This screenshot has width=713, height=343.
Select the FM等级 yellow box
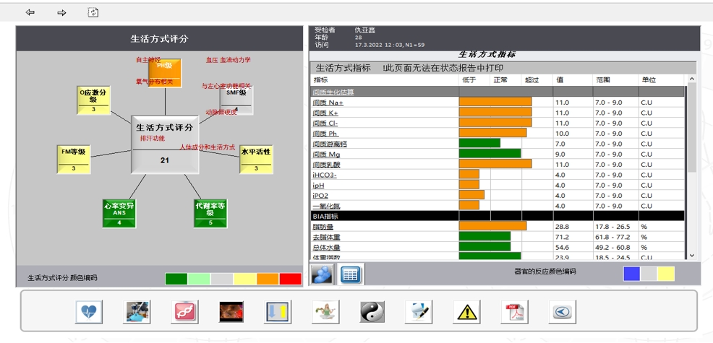[x=73, y=159]
